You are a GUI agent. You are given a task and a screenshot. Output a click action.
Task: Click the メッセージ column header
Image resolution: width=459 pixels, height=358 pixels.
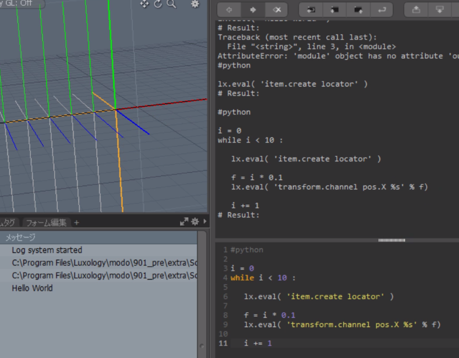[x=20, y=237]
